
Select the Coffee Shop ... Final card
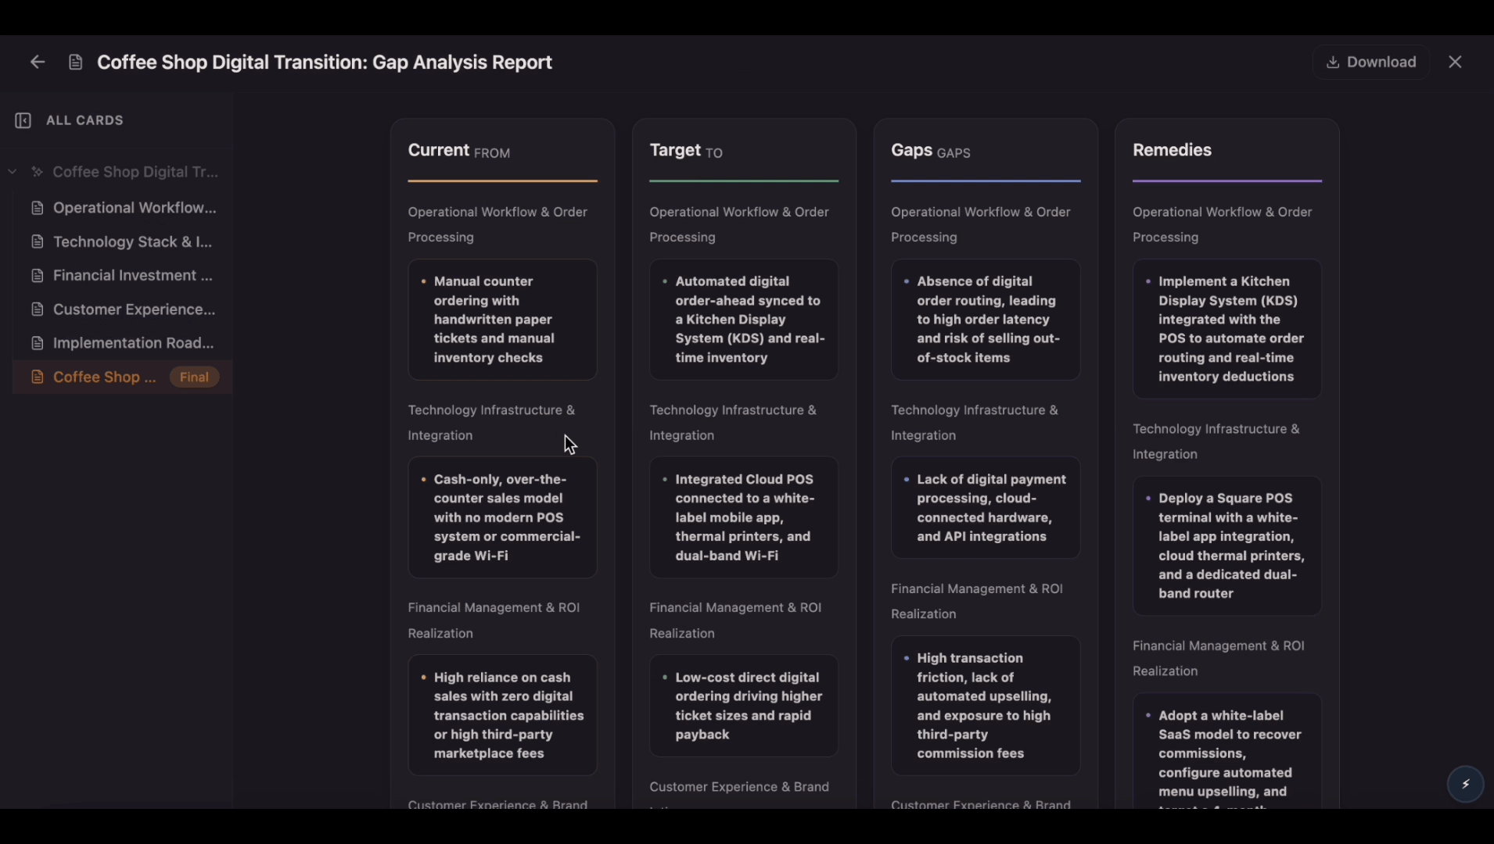(123, 377)
